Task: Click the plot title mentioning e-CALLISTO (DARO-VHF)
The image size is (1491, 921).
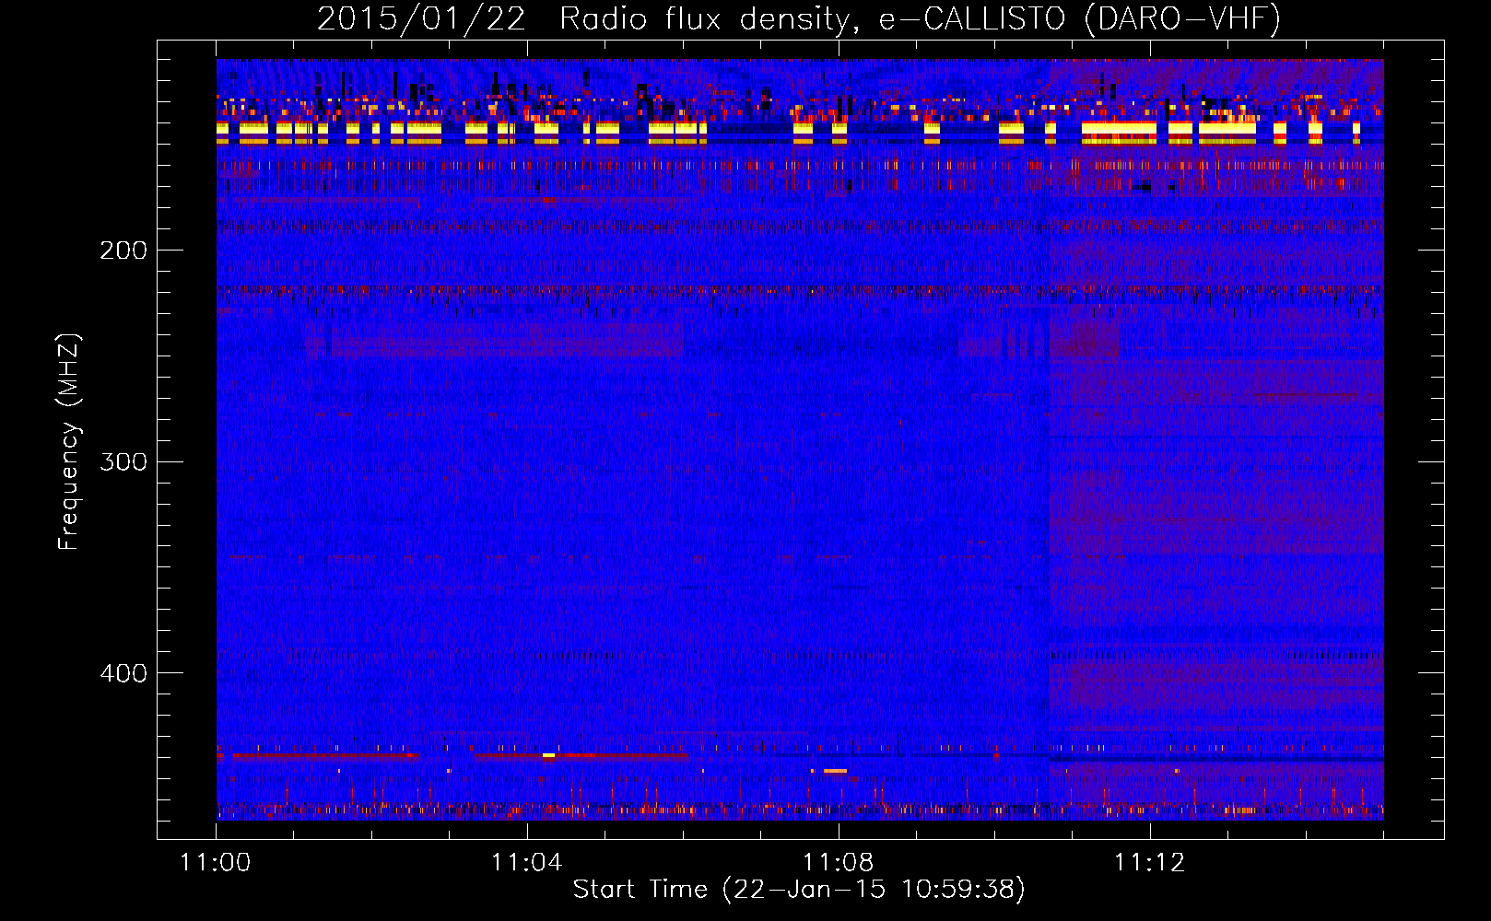Action: tap(799, 19)
